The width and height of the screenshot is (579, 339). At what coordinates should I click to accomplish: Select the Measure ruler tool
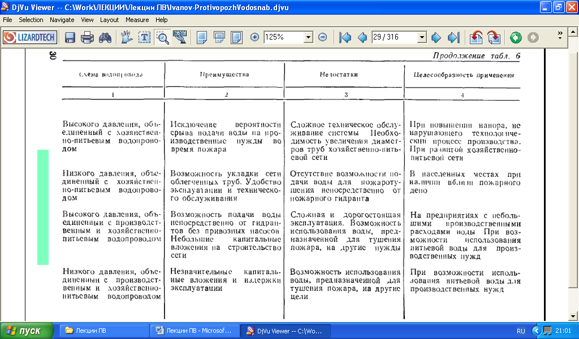(x=180, y=37)
